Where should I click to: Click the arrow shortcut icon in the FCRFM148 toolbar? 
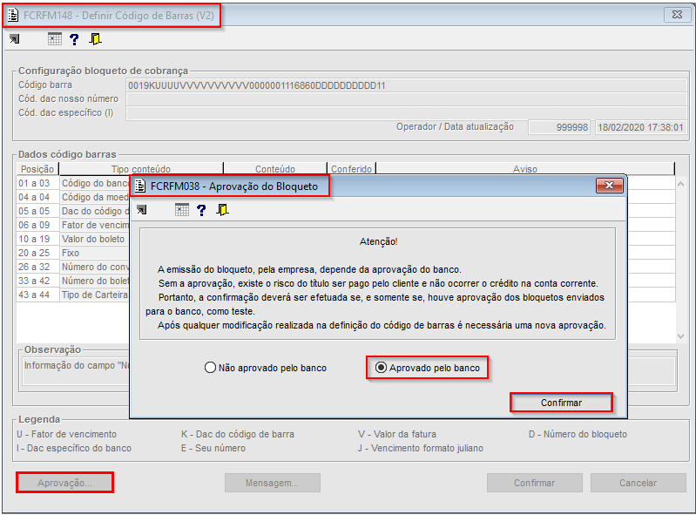coord(15,39)
